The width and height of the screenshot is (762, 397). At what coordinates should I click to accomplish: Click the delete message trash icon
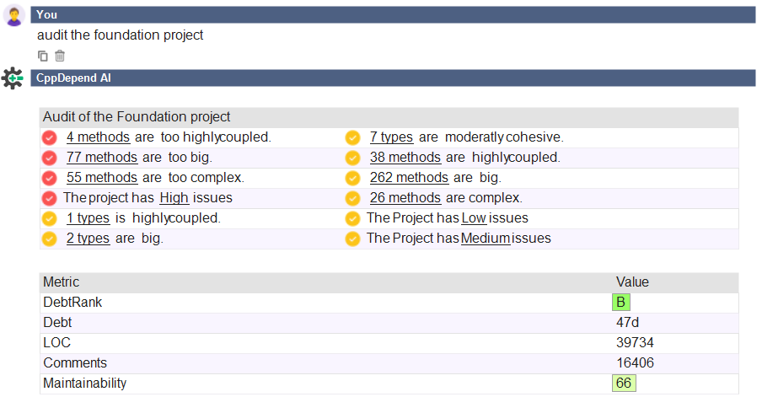tap(60, 56)
